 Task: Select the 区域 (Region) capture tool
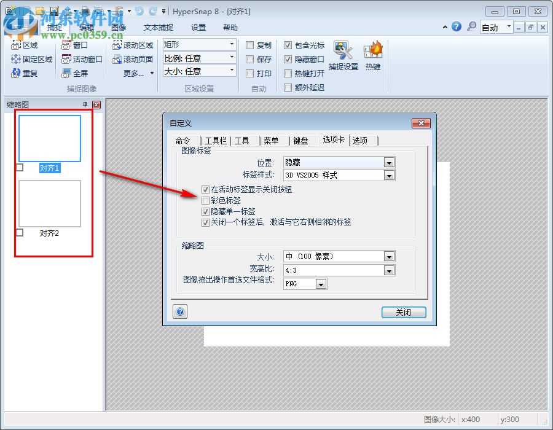(26, 44)
